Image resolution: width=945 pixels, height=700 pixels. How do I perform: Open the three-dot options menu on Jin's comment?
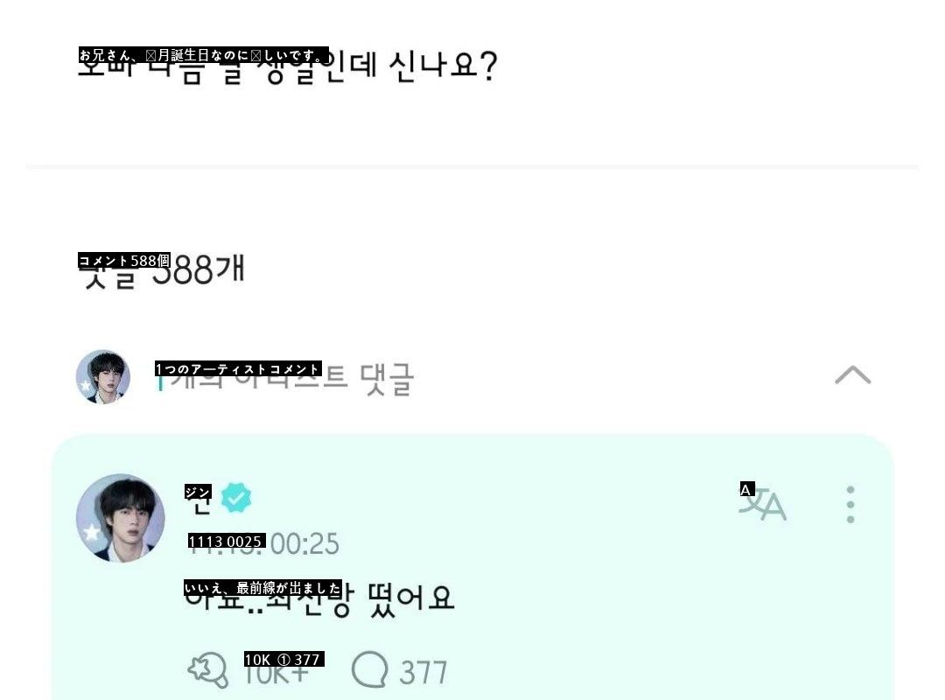pyautogui.click(x=850, y=505)
